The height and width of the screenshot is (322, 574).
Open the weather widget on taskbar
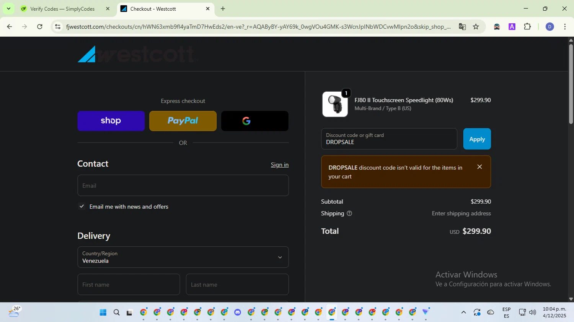14,312
